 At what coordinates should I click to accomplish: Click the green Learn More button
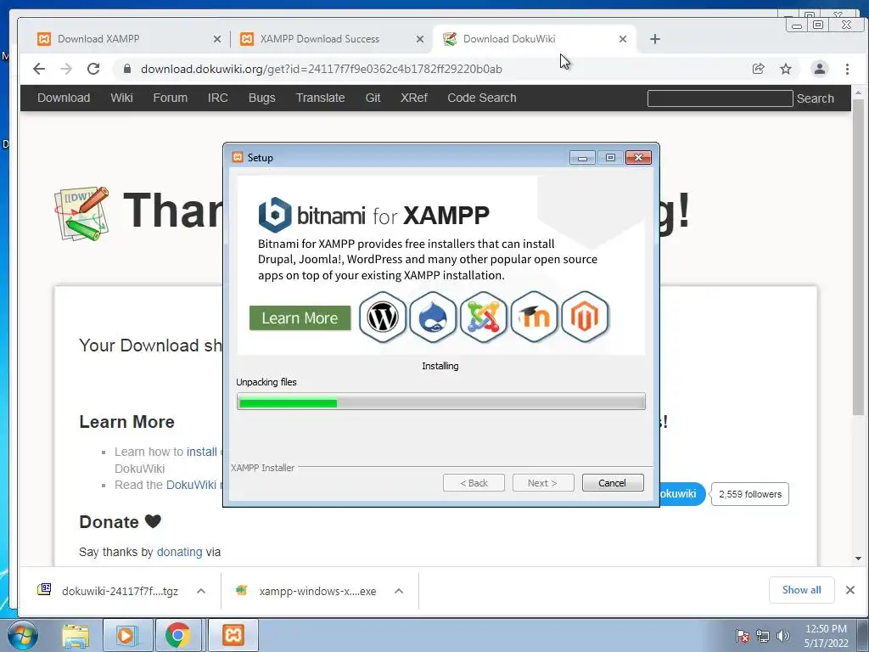pos(300,318)
